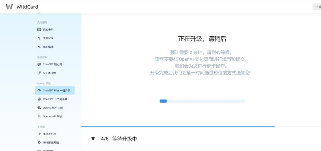Click the card icon beside 我的卡片
The image size is (321, 151).
pyautogui.click(x=39, y=30)
